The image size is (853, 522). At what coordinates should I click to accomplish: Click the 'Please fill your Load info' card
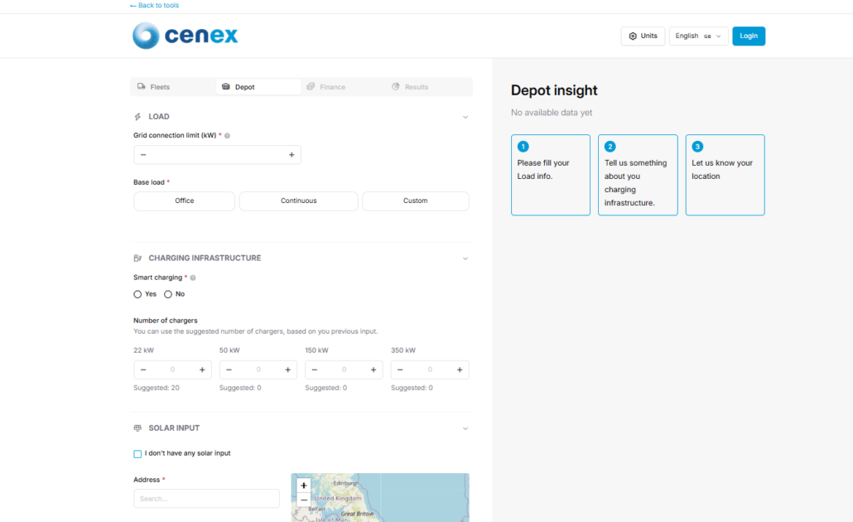551,175
